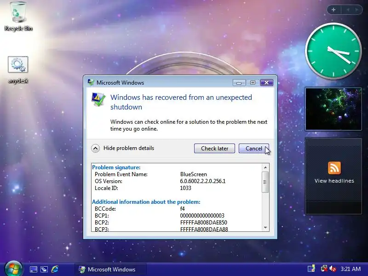The height and width of the screenshot is (276, 368).
Task: Minimize the Microsoft Windows dialog
Action: [239, 83]
